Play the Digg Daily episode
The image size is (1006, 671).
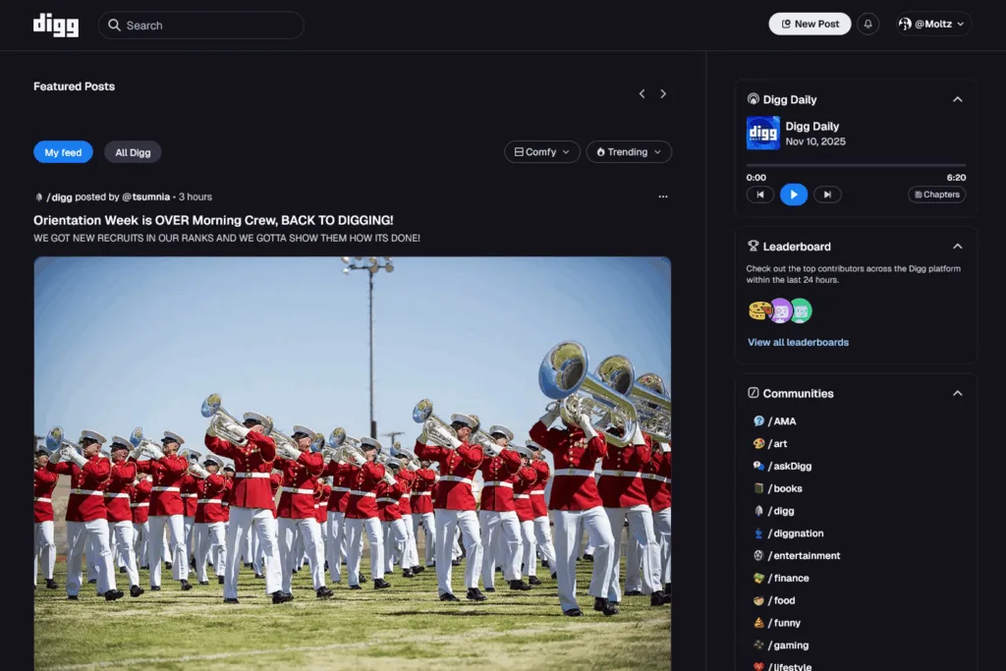[x=794, y=194]
